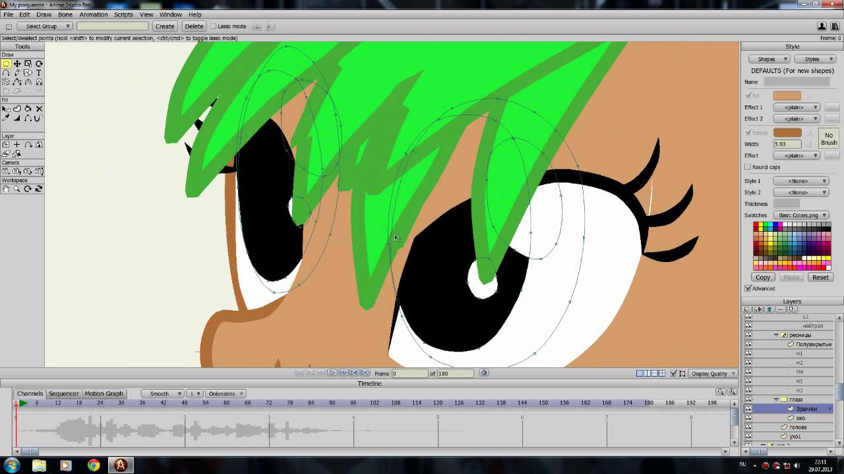Click the Fill color swatch

787,96
